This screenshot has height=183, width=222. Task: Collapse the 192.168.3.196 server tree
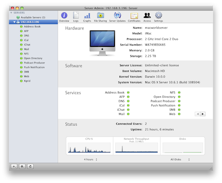[14, 22]
